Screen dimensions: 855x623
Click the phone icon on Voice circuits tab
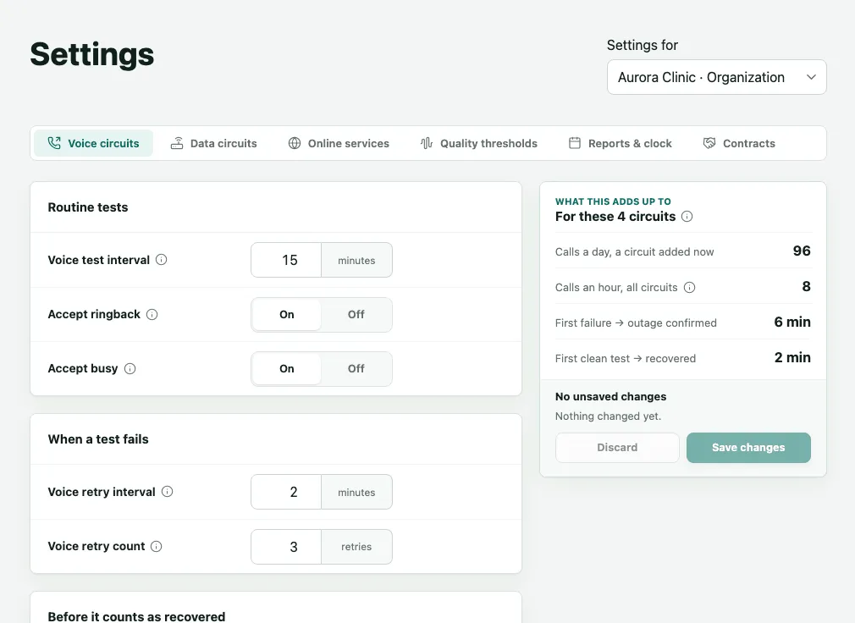tap(54, 143)
